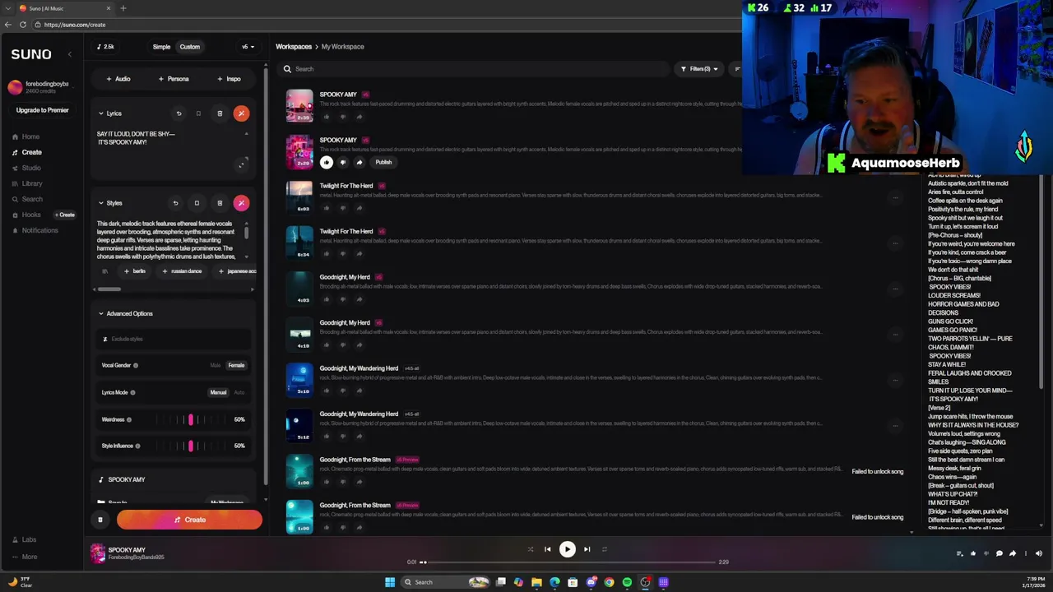Adjust the Style Influence slider handle
The image size is (1053, 592).
tap(191, 446)
